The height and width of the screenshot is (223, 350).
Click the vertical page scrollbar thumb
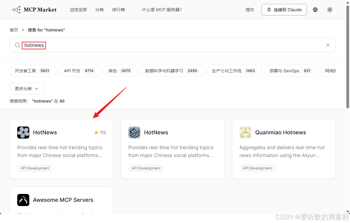tap(348, 57)
